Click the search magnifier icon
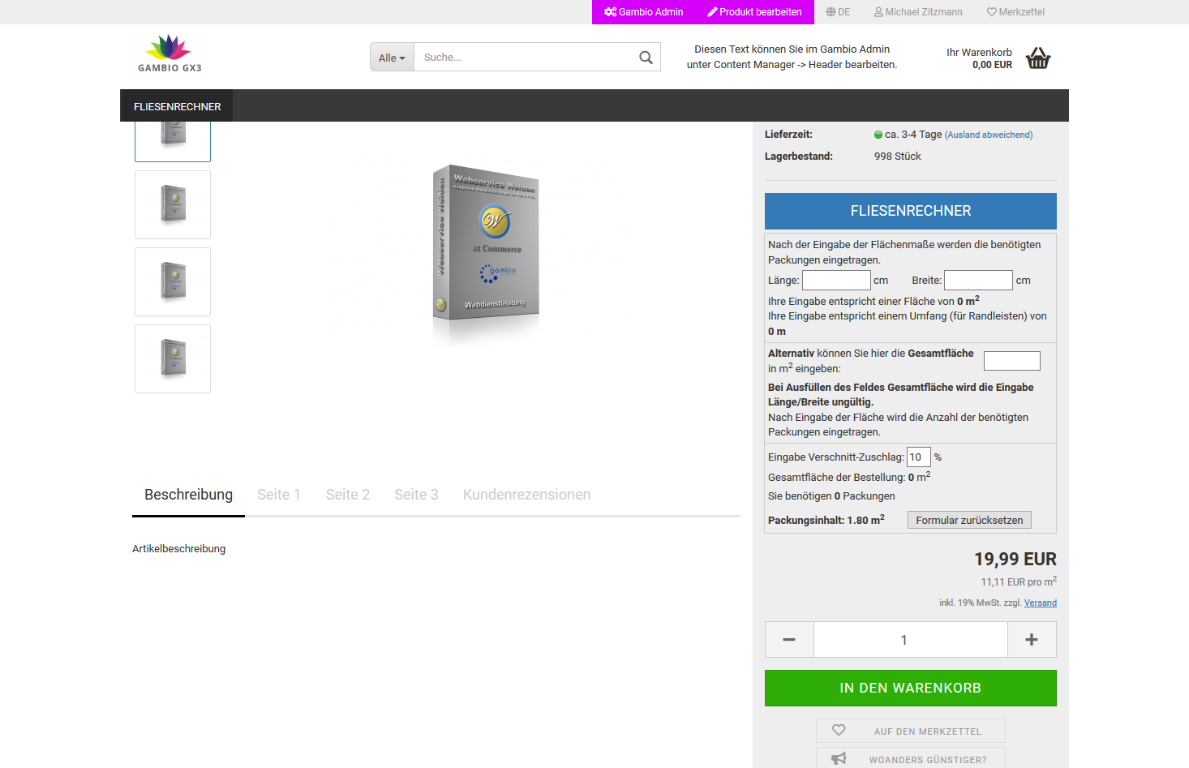 coord(646,58)
